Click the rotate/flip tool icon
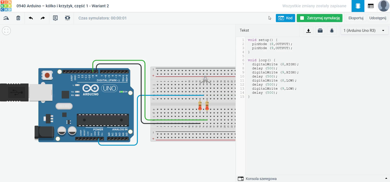This screenshot has height=182, width=390. (x=6, y=18)
